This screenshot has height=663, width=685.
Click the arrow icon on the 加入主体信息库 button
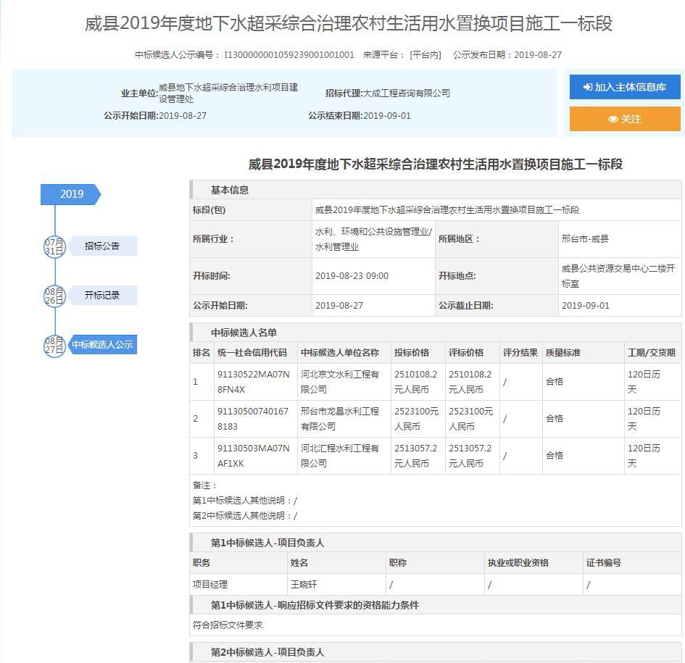tap(588, 88)
